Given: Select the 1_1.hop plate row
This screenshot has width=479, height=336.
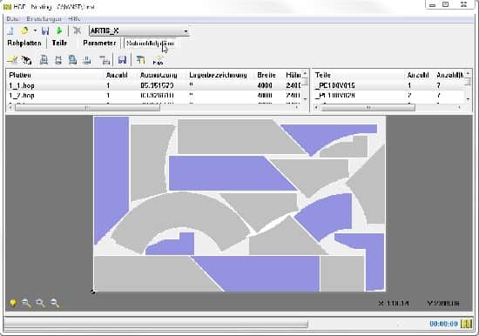Looking at the screenshot, I should coord(155,85).
